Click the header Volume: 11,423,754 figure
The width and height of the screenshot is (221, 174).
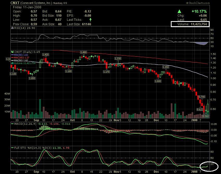pyautogui.click(x=192, y=24)
